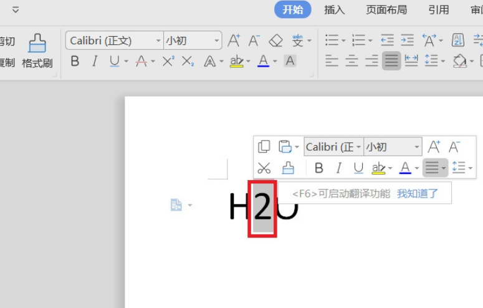Toggle italic in mini toolbar
483x308 pixels.
click(x=339, y=168)
